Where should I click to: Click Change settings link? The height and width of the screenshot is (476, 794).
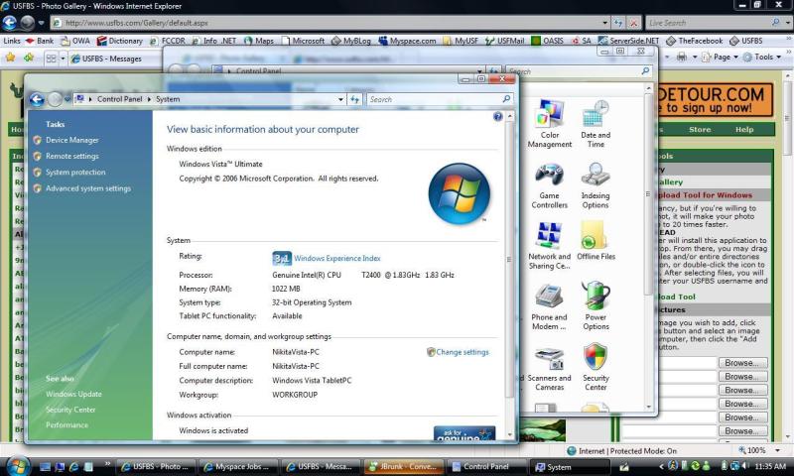(x=463, y=352)
